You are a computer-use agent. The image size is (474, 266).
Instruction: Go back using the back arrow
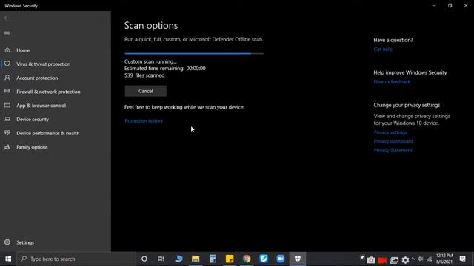[x=7, y=18]
